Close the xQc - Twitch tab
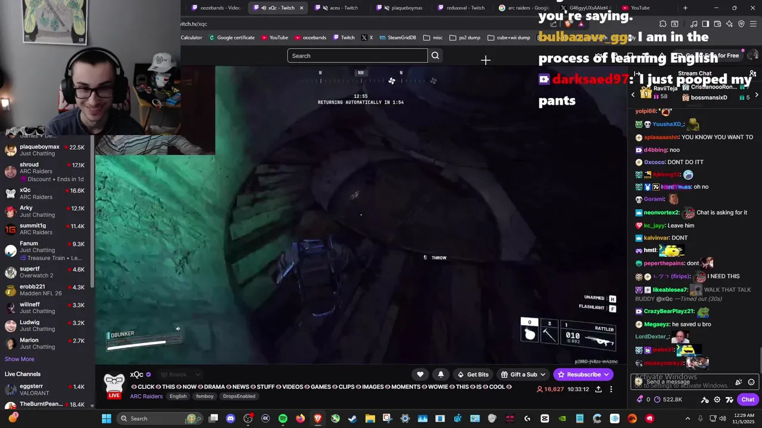This screenshot has height=428, width=762. tap(301, 8)
